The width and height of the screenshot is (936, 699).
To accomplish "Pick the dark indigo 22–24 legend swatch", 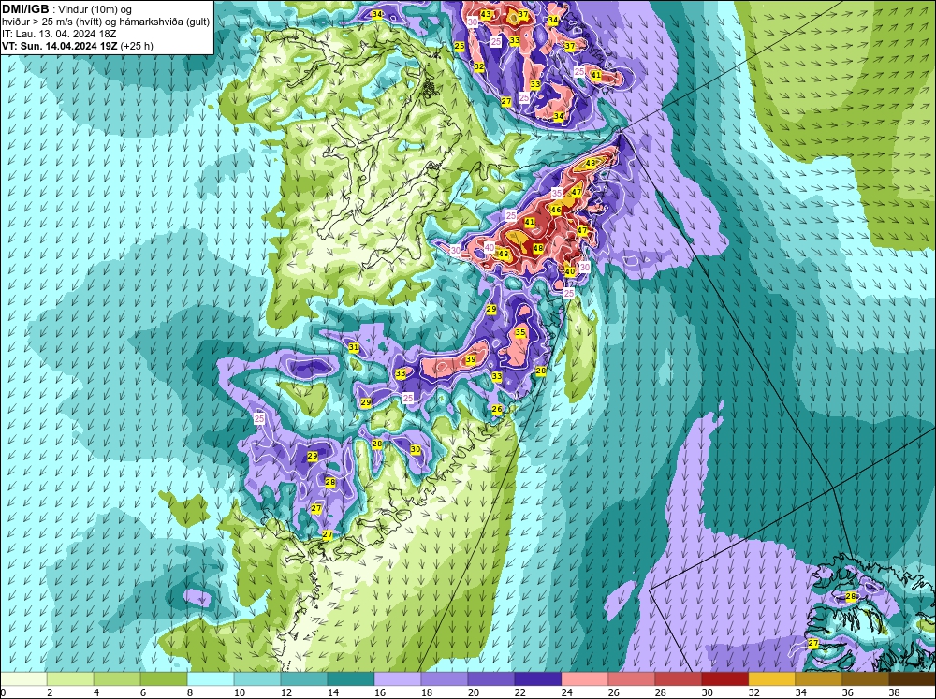I will (x=538, y=679).
